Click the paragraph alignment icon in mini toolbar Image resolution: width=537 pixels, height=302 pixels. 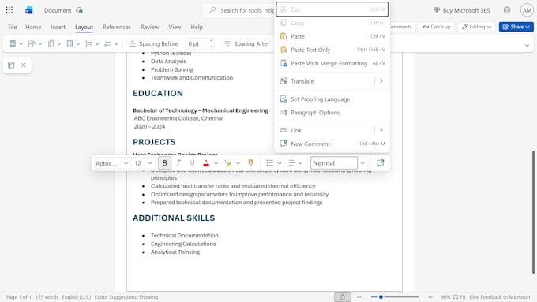(x=291, y=163)
